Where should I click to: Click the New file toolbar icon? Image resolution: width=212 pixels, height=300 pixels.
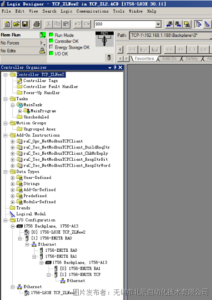tap(7, 24)
